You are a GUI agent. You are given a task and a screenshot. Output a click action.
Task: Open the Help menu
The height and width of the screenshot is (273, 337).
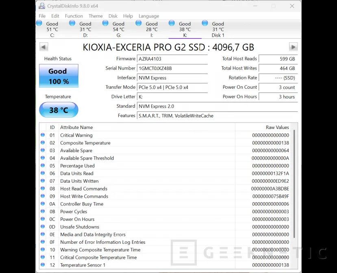(x=128, y=16)
